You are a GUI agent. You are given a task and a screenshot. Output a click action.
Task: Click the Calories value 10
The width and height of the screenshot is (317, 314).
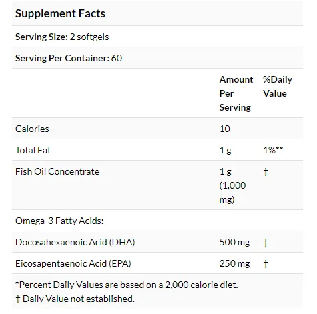coord(224,129)
